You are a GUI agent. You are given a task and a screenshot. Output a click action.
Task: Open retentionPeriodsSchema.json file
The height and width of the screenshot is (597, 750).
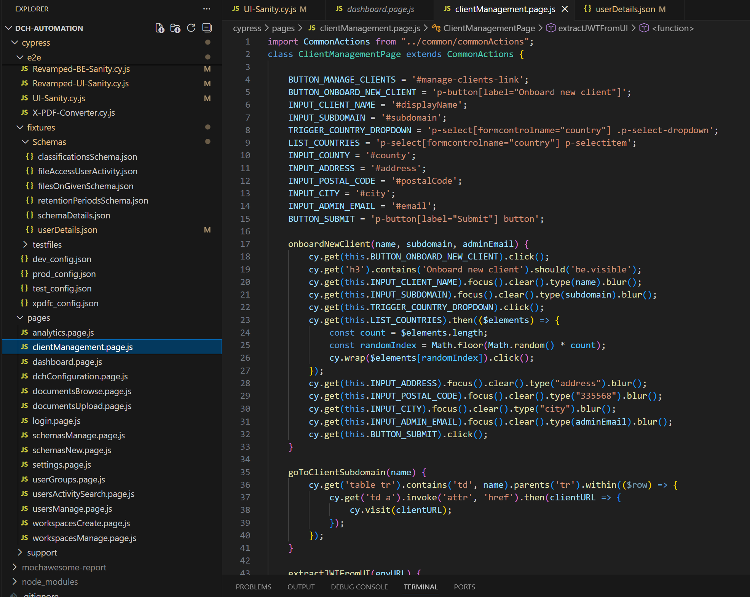(x=93, y=201)
